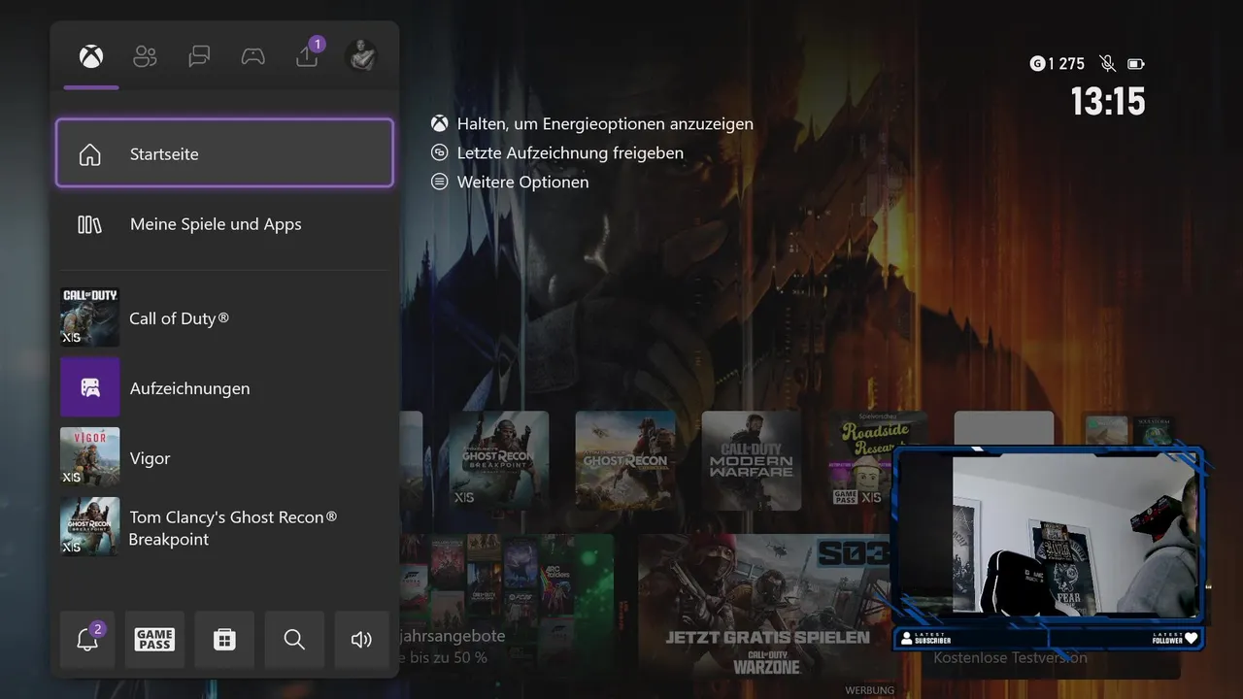The width and height of the screenshot is (1243, 699).
Task: Click the menu button icon beside Weitere Optionen
Action: 440,183
